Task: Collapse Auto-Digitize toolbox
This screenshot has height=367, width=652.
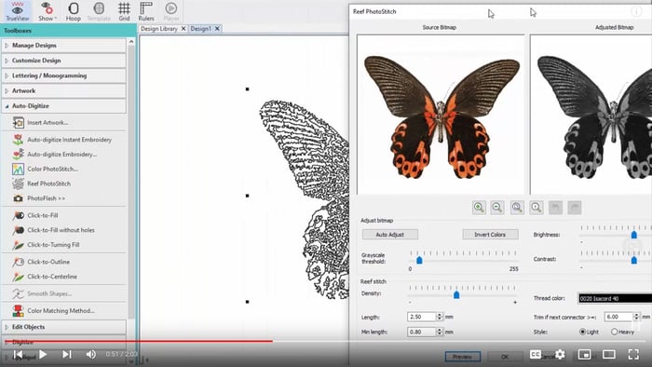Action: (63, 106)
